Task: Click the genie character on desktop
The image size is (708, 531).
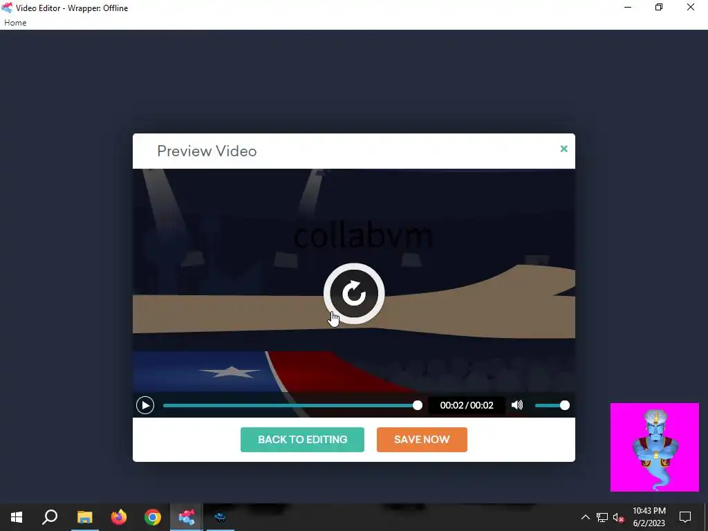Action: (x=654, y=447)
